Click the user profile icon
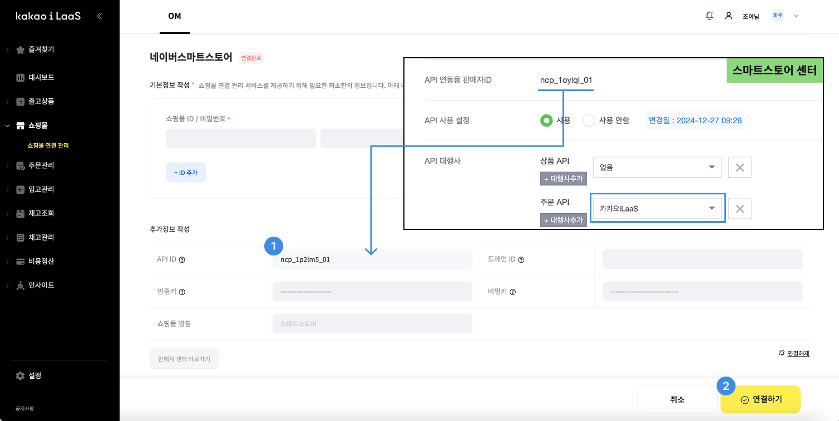This screenshot has height=421, width=839. click(x=728, y=16)
